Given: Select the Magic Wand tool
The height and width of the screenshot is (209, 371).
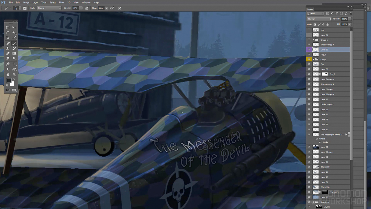Looking at the screenshot, I should pos(14,33).
